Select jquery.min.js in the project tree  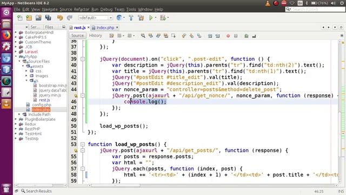pyautogui.click(x=50, y=95)
